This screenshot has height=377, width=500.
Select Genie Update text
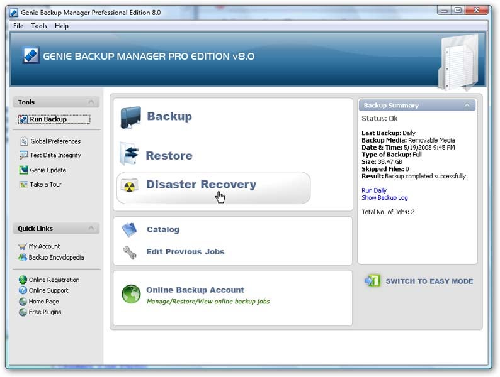click(48, 170)
